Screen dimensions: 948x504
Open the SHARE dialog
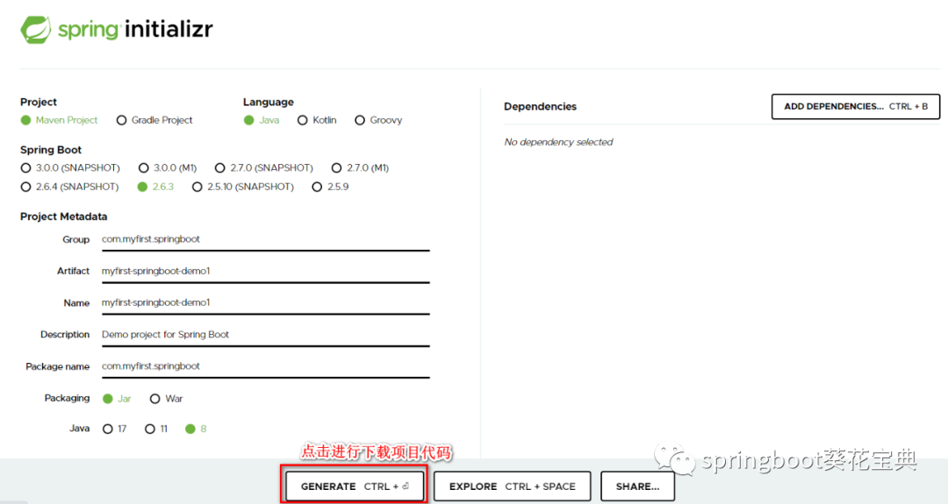click(637, 486)
